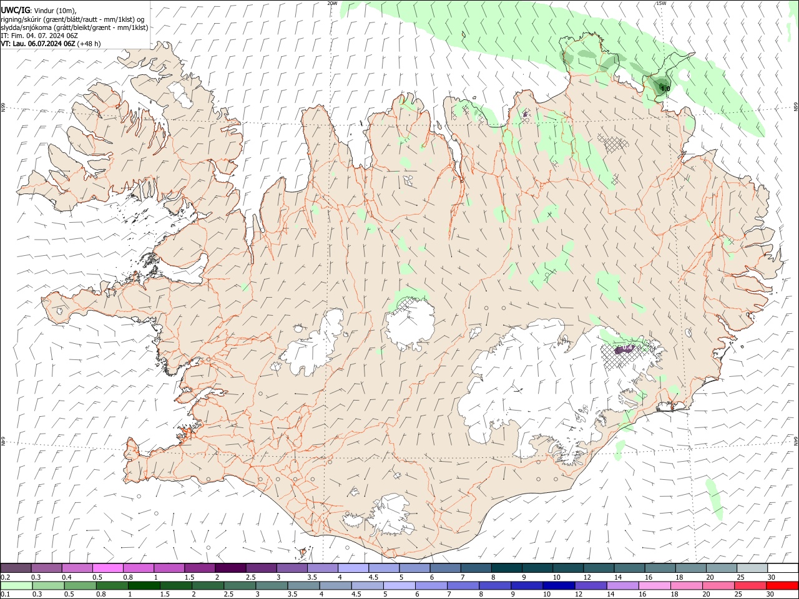Click white upper swatch above 30

pyautogui.click(x=782, y=568)
